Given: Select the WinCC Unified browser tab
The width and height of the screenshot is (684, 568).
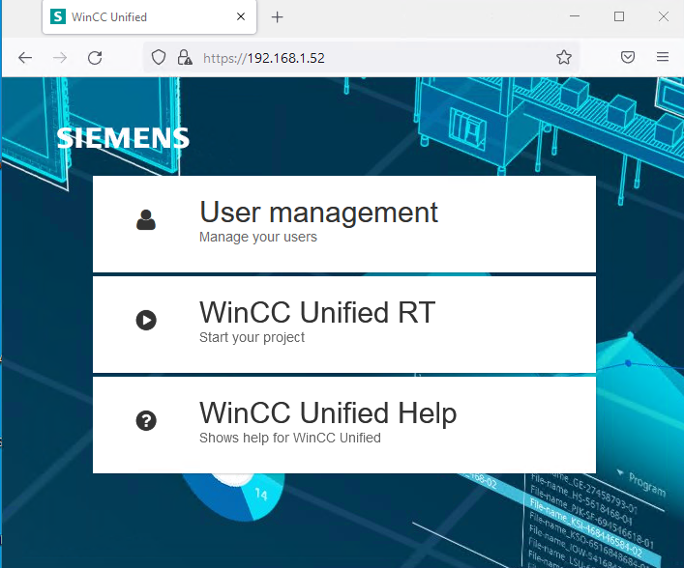Looking at the screenshot, I should (x=135, y=17).
